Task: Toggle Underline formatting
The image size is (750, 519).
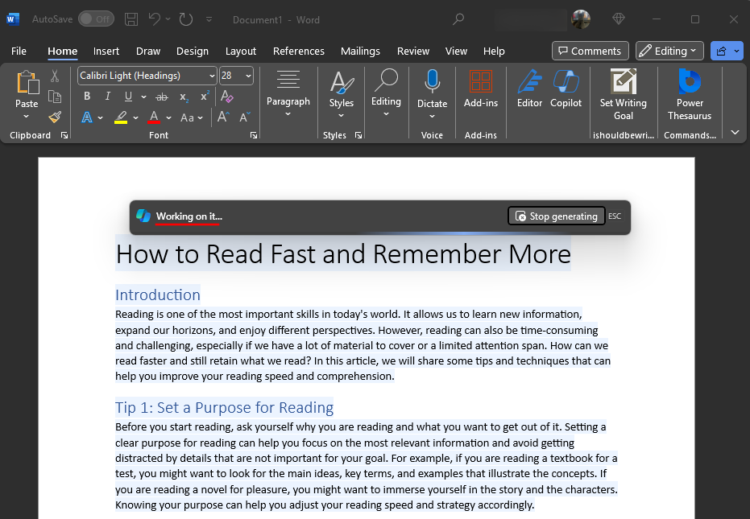Action: [x=128, y=97]
